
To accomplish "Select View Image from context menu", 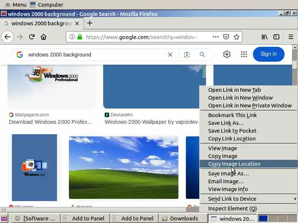I will click(x=248, y=148).
